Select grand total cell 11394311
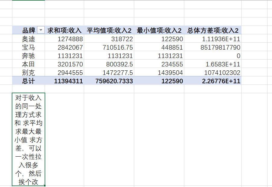The image size is (272, 187). pyautogui.click(x=64, y=81)
